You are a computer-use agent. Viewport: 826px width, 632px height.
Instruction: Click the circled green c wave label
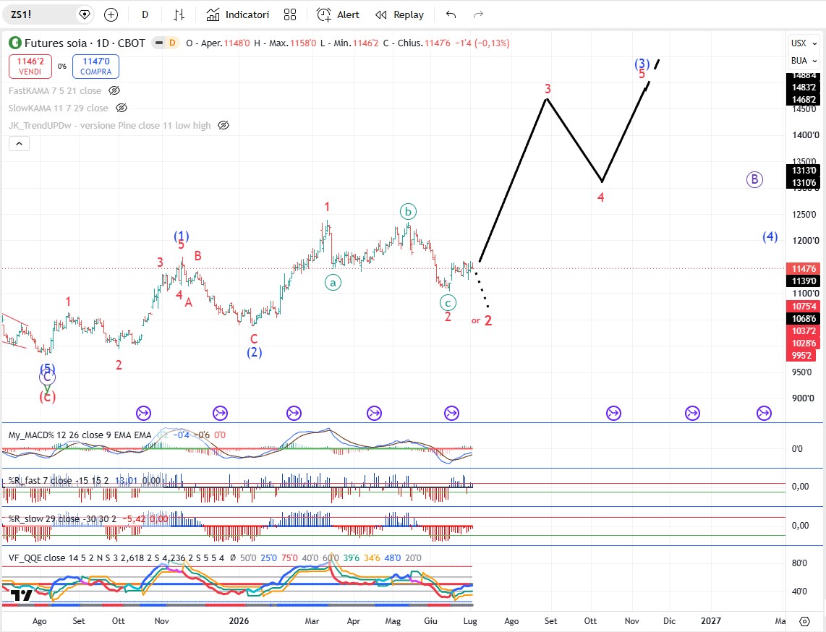pyautogui.click(x=448, y=303)
